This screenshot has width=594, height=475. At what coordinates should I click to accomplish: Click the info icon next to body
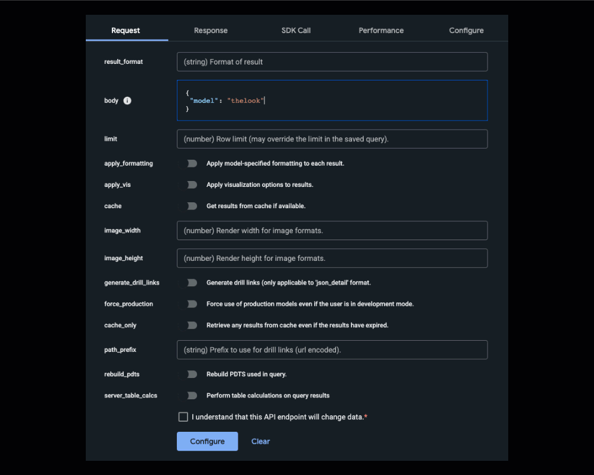[127, 101]
